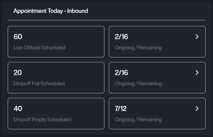Click the 40 Dropoff Empty count
The width and height of the screenshot is (213, 137).
(18, 109)
